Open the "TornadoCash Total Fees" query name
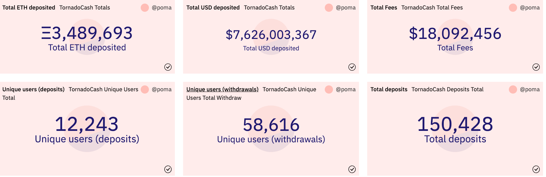546x177 pixels. 432,8
